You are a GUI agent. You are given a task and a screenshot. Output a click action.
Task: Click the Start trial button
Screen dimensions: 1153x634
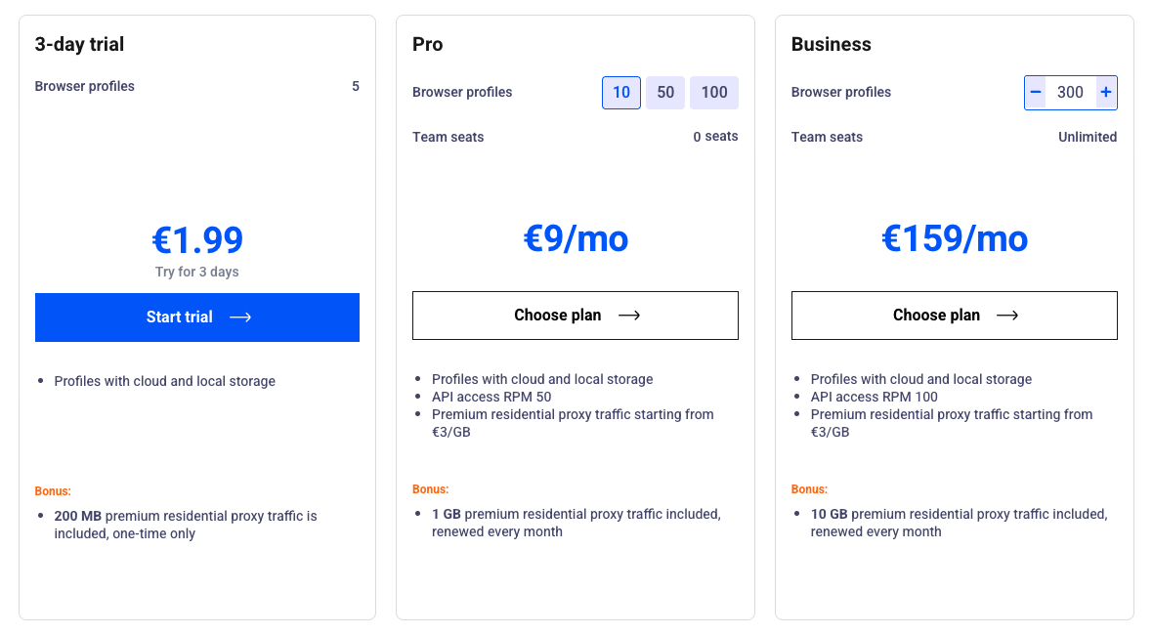click(x=196, y=317)
